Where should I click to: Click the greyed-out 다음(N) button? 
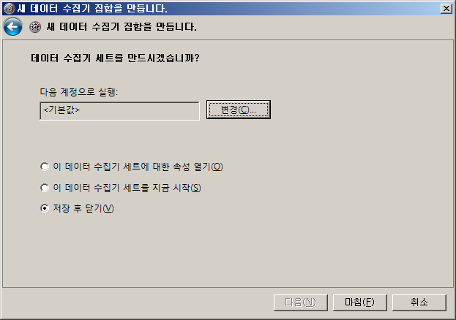tap(300, 302)
